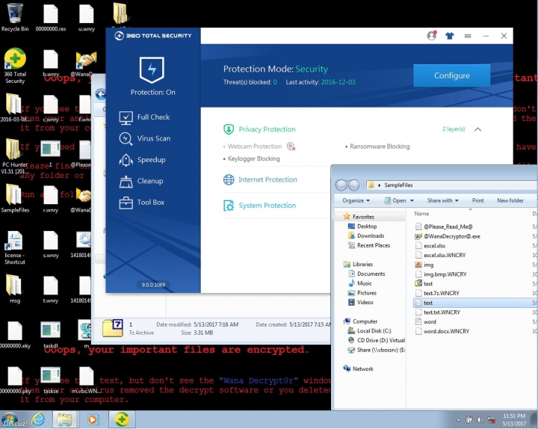Image resolution: width=538 pixels, height=429 pixels.
Task: Select the msg folder on desktop
Action: (15, 289)
